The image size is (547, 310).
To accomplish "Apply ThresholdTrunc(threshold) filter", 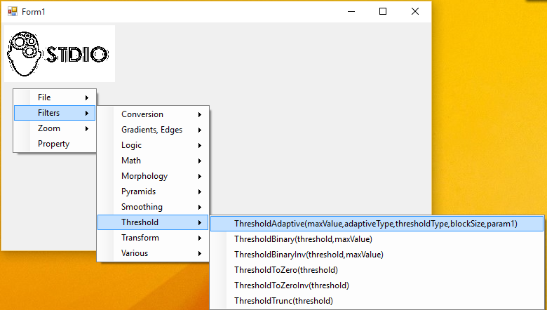I will pyautogui.click(x=377, y=301).
